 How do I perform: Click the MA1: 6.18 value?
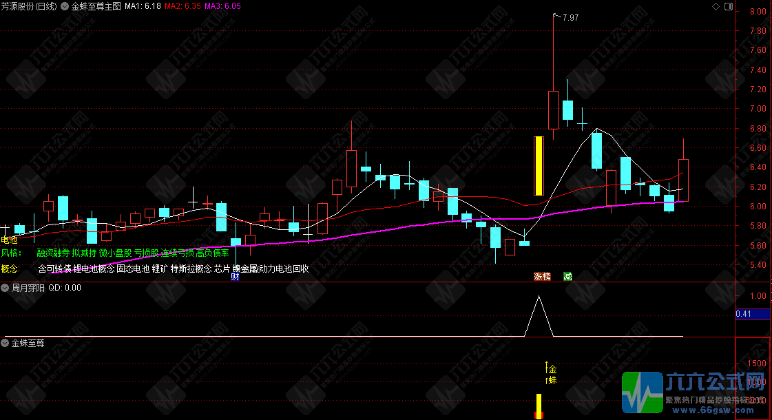pos(143,6)
